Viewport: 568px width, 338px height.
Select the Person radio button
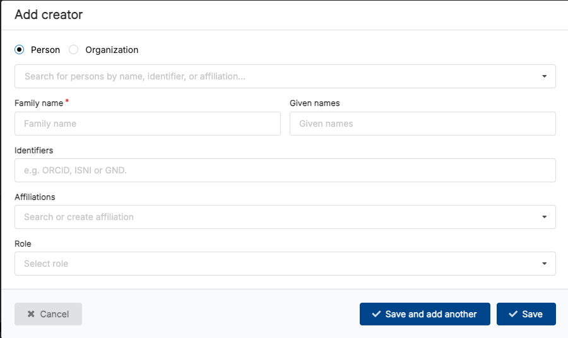[x=20, y=50]
